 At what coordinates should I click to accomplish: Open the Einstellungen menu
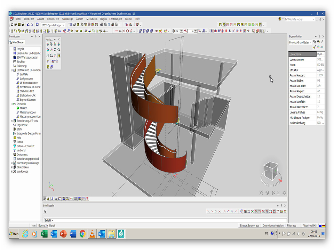pyautogui.click(x=116, y=19)
